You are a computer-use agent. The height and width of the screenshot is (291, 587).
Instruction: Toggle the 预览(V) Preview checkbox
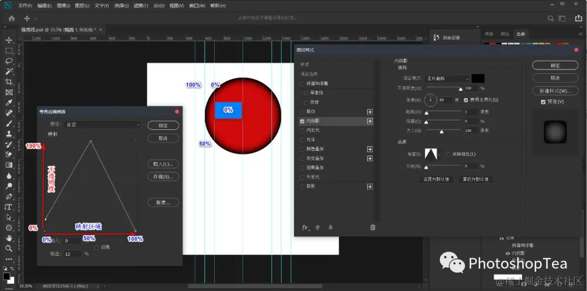(x=543, y=102)
